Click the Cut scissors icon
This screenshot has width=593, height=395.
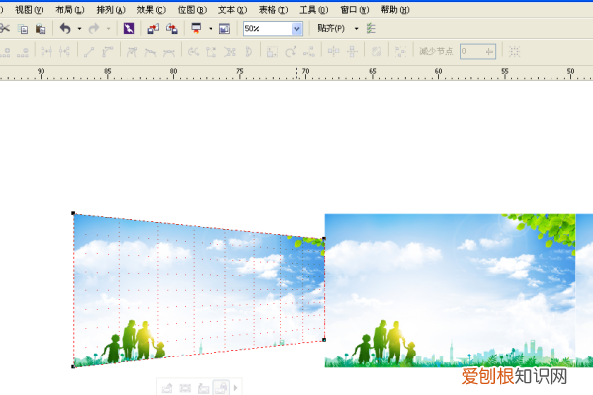point(5,29)
